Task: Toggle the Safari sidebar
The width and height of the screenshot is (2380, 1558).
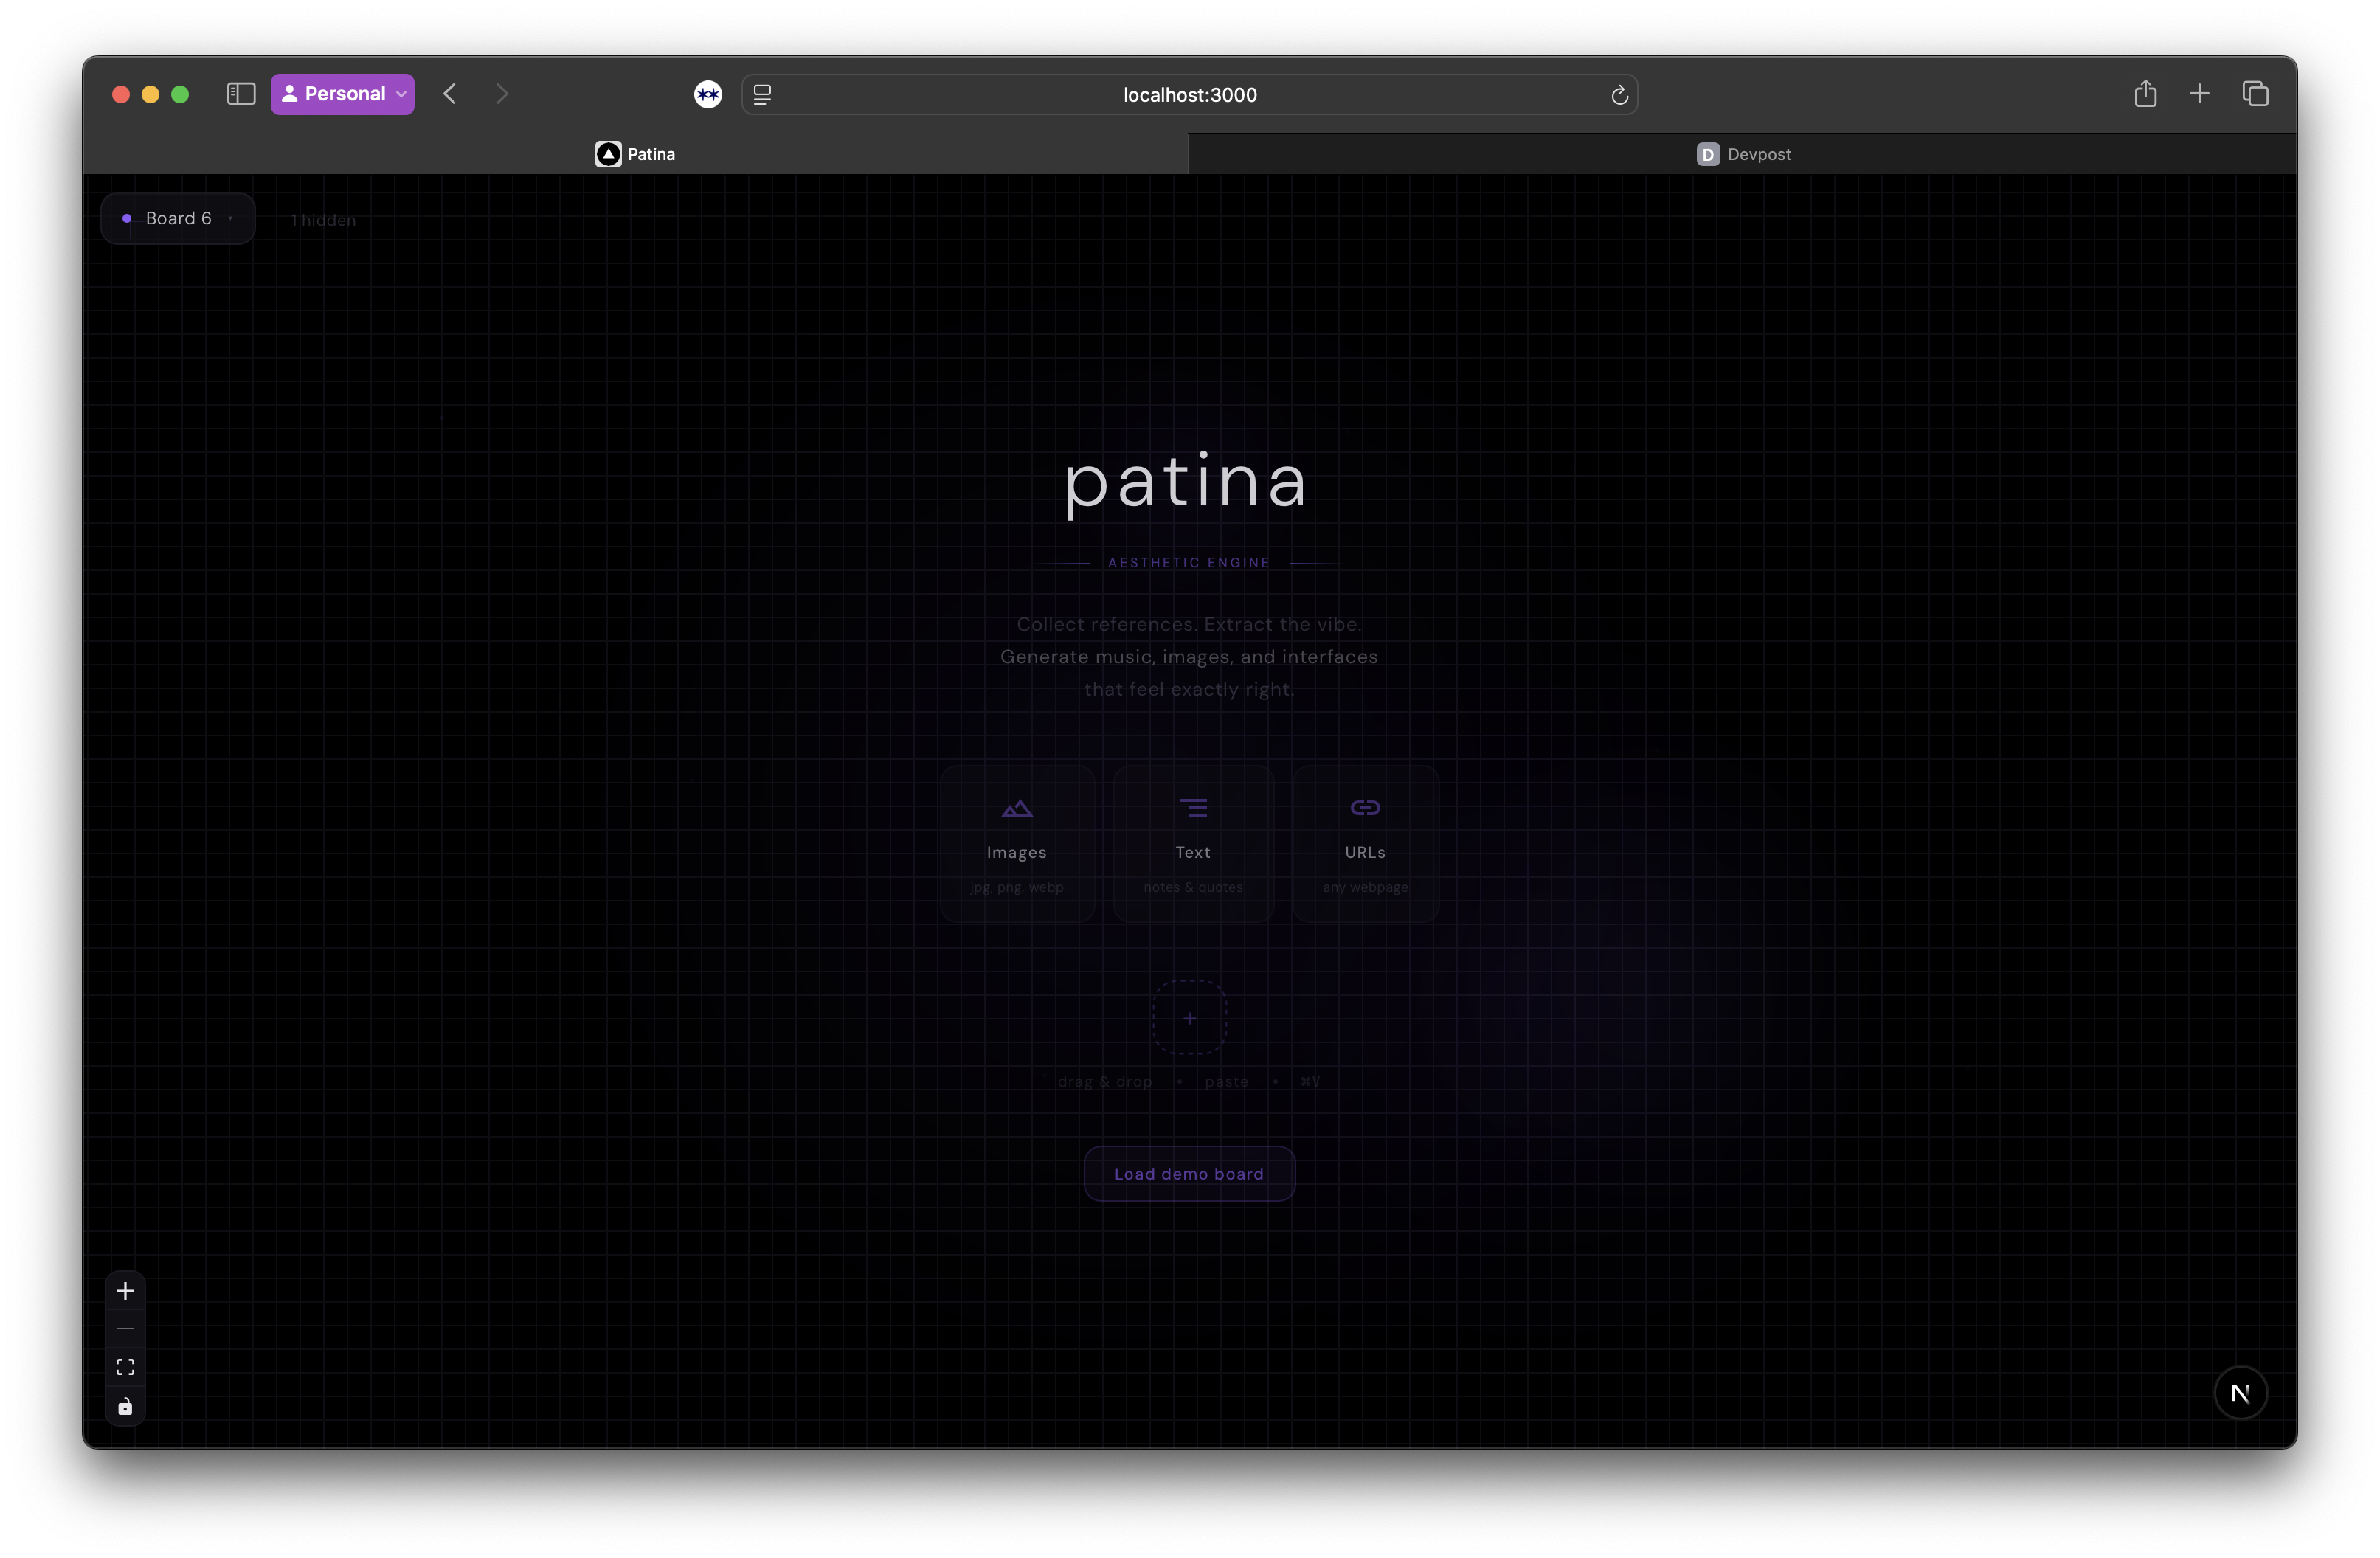Action: click(x=241, y=94)
